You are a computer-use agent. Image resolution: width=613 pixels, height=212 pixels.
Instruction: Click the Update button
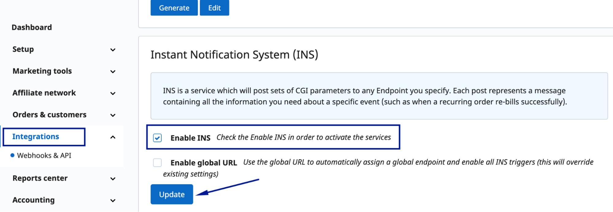[172, 194]
